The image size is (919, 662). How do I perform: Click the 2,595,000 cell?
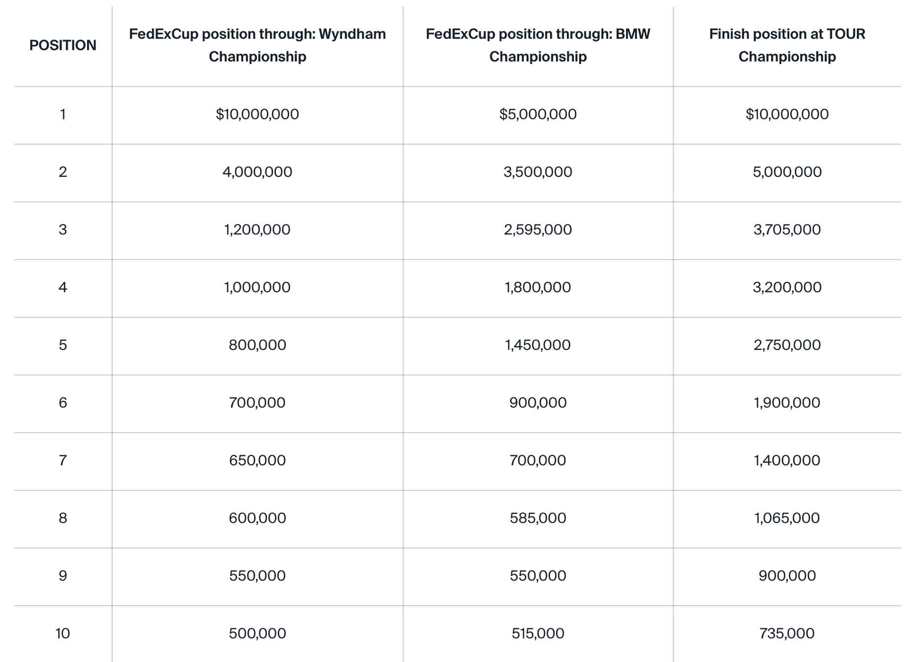point(538,230)
